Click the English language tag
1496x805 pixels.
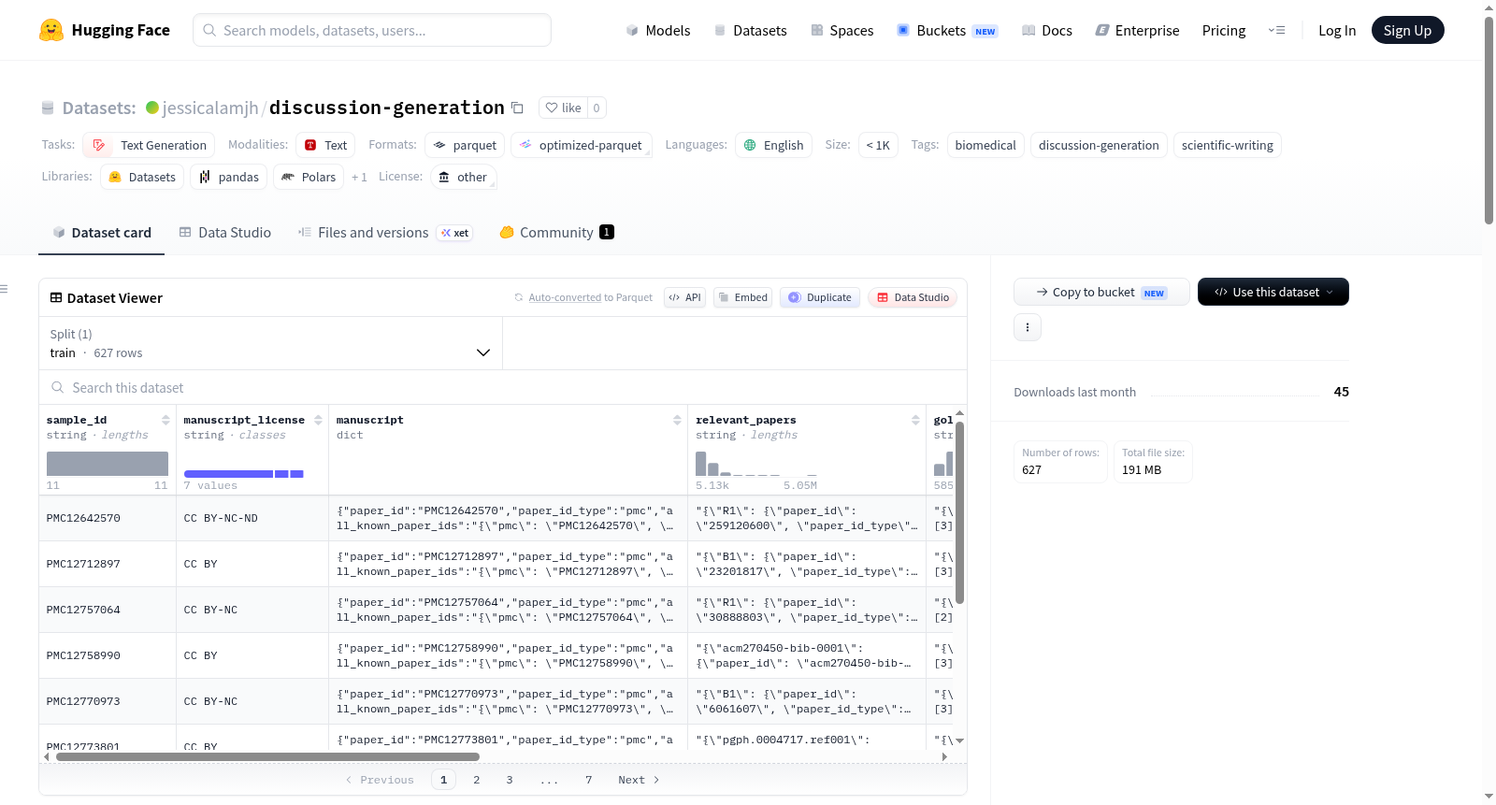coord(773,145)
